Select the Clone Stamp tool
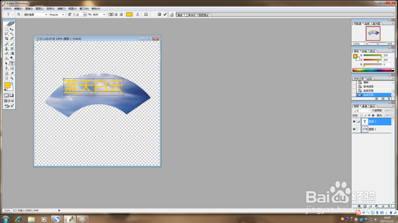398x223 pixels. point(7,48)
